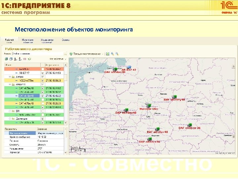Click into the filter input field
The image size is (238, 179).
pos(38,54)
